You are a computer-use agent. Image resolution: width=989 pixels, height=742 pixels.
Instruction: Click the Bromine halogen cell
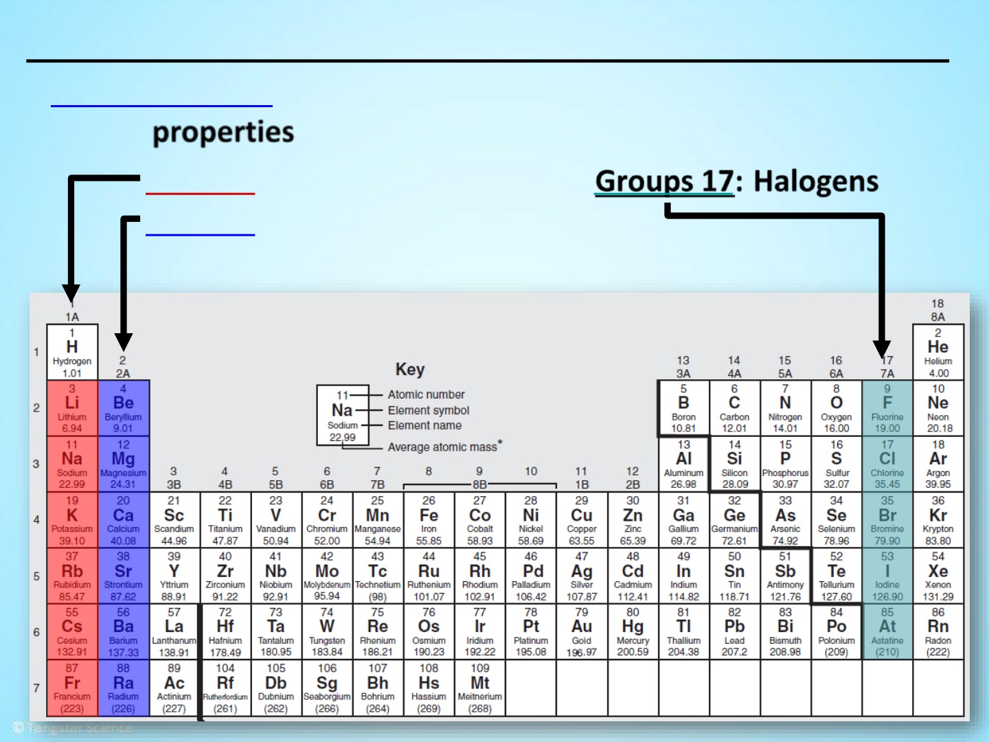tap(887, 520)
